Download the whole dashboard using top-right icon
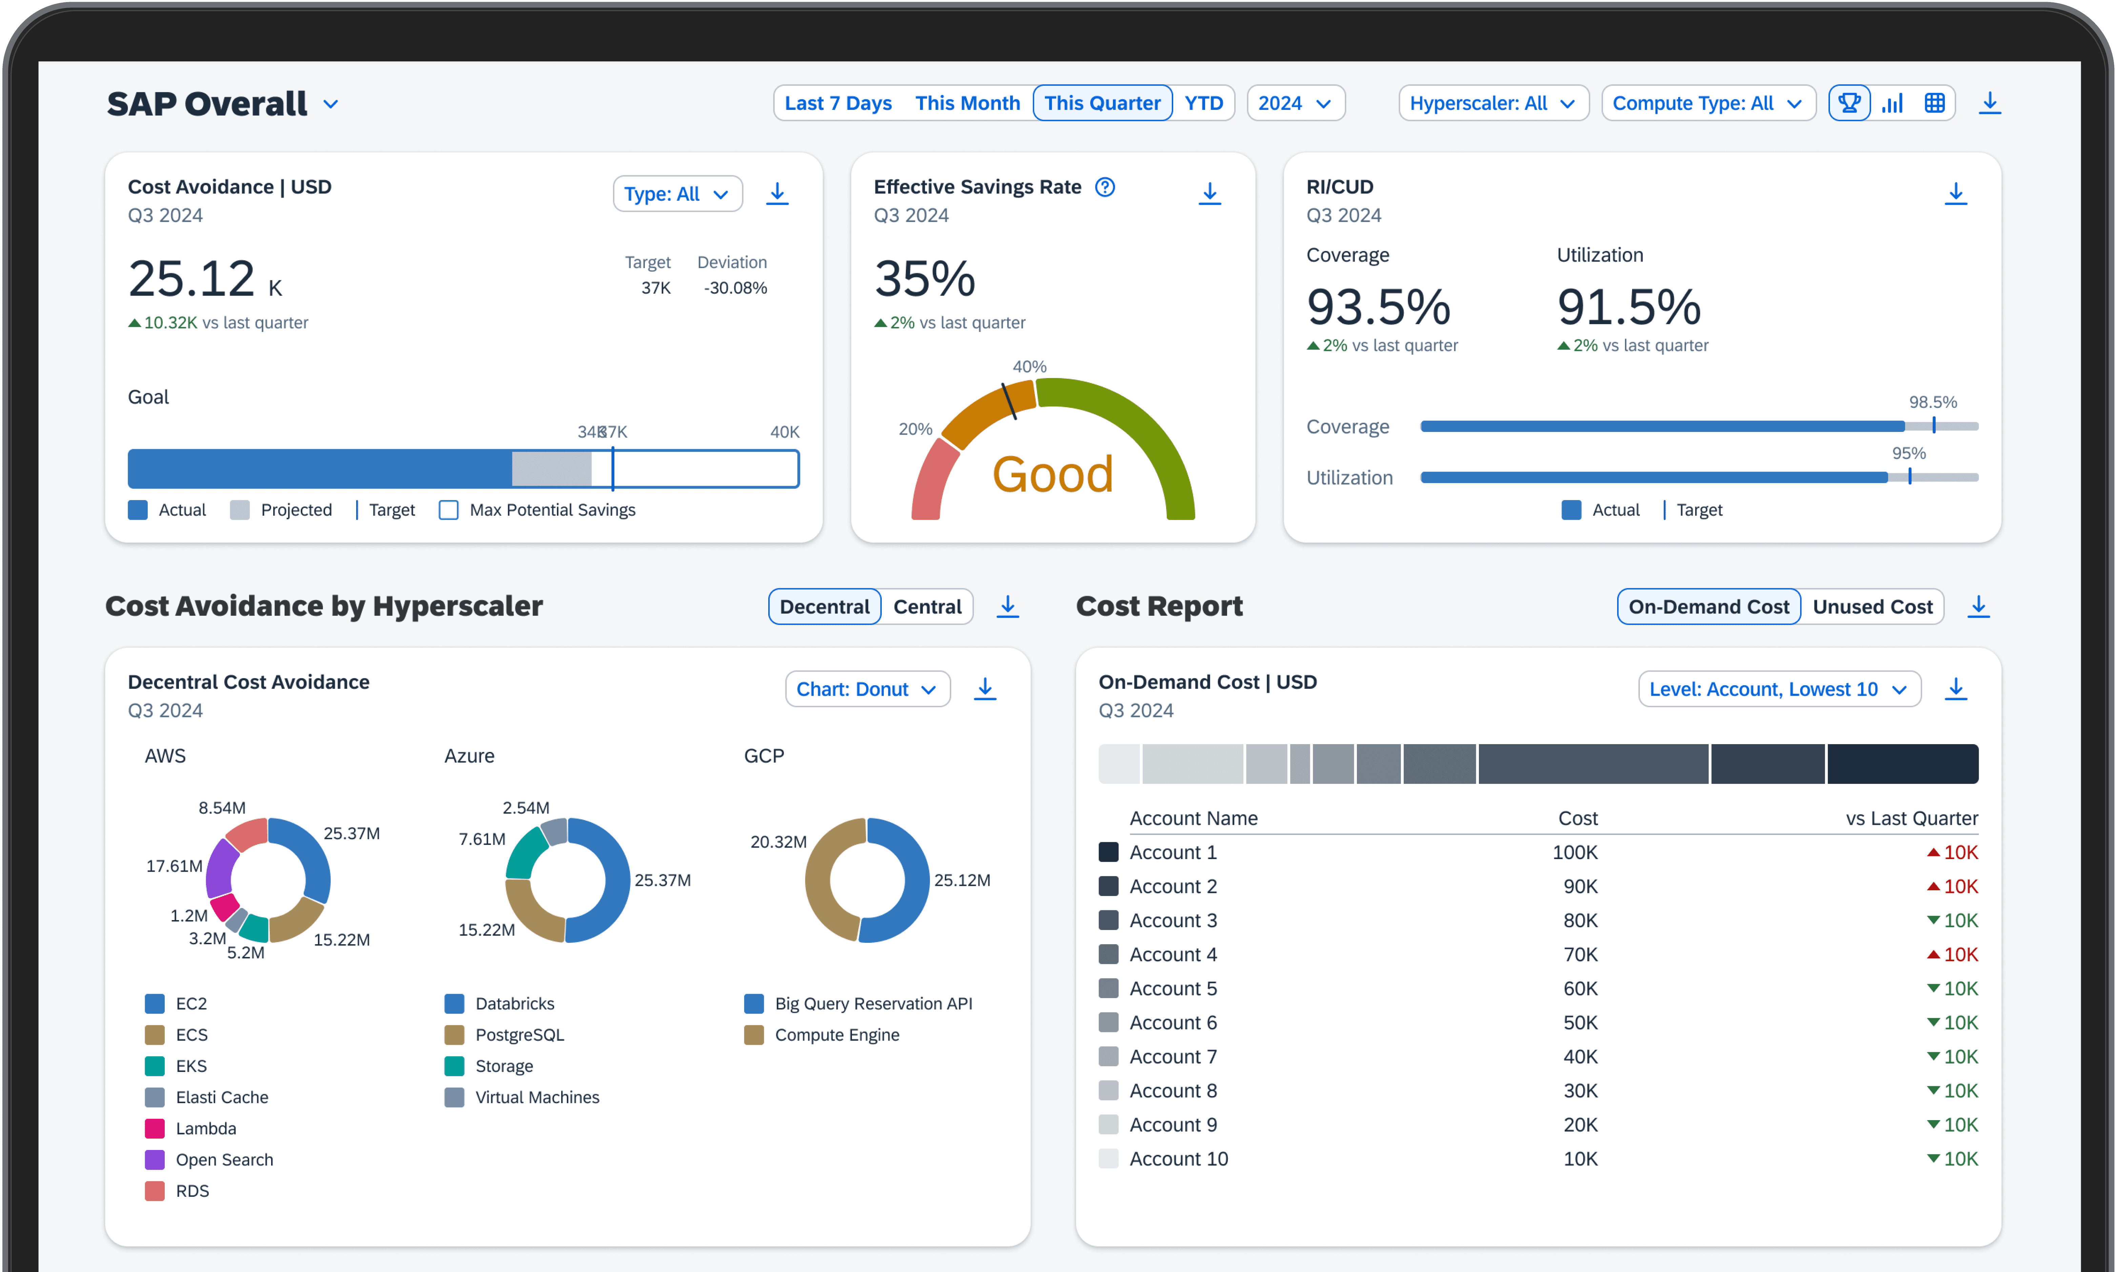This screenshot has height=1272, width=2116. (x=1989, y=103)
